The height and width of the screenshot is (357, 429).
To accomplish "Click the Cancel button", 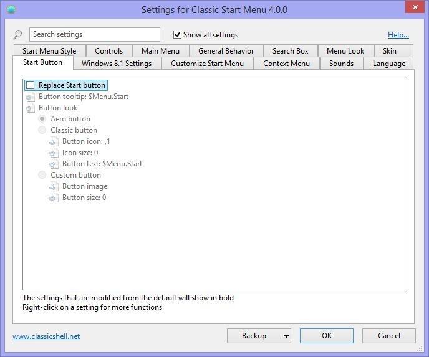I will (x=389, y=336).
